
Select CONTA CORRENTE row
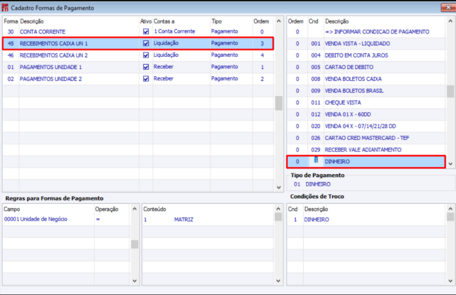pos(138,31)
